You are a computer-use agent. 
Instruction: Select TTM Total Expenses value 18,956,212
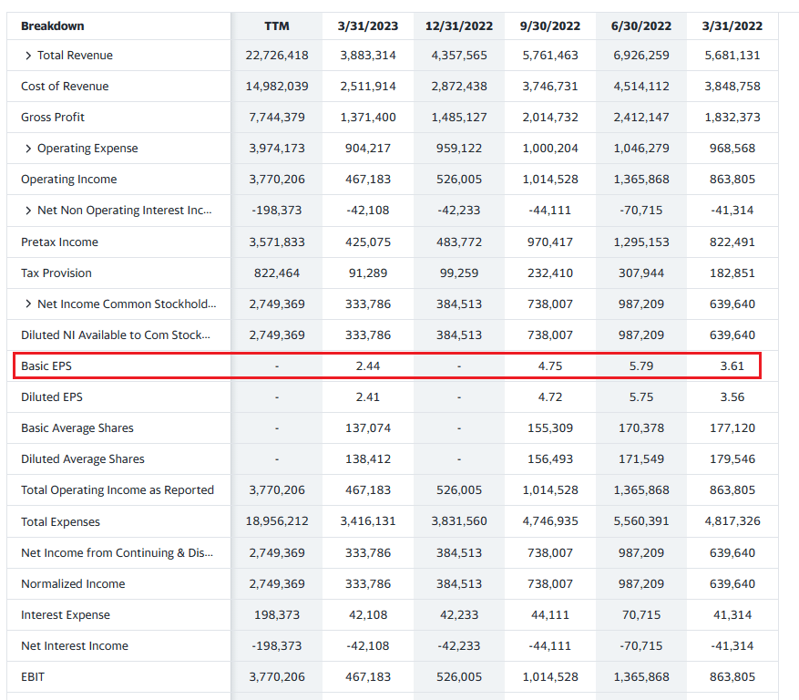click(x=277, y=522)
